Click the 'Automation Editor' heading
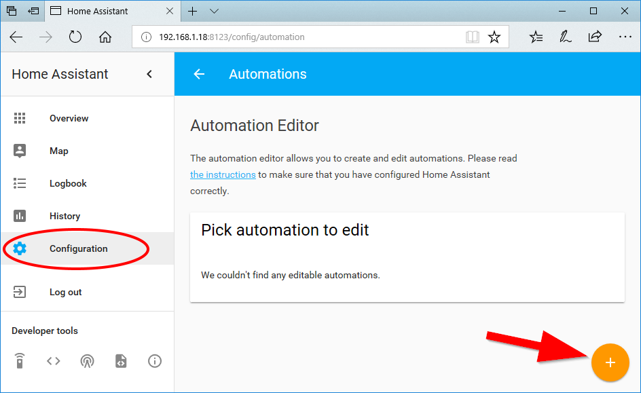Viewport: 641px width, 393px height. click(254, 126)
